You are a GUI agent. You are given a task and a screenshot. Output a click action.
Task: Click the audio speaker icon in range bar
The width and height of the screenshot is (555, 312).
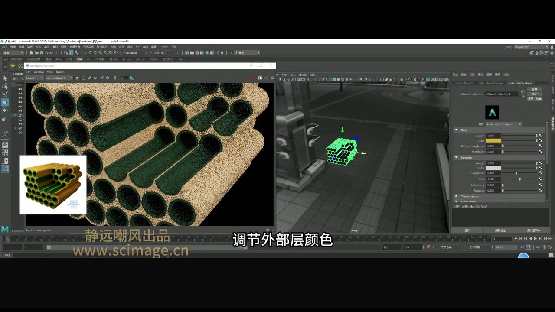538,247
